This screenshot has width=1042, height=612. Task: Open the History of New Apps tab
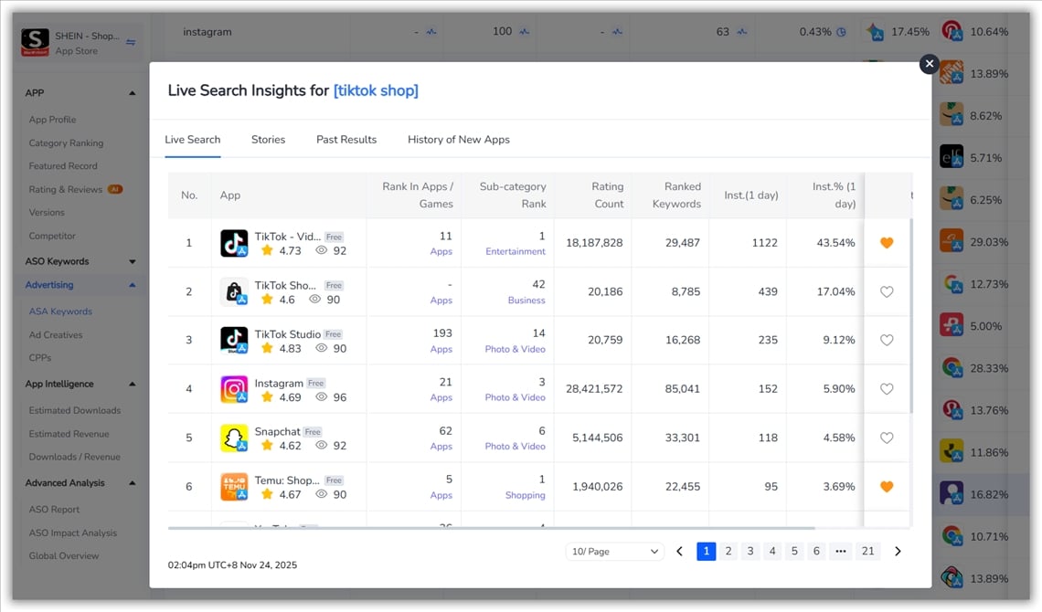coord(458,140)
